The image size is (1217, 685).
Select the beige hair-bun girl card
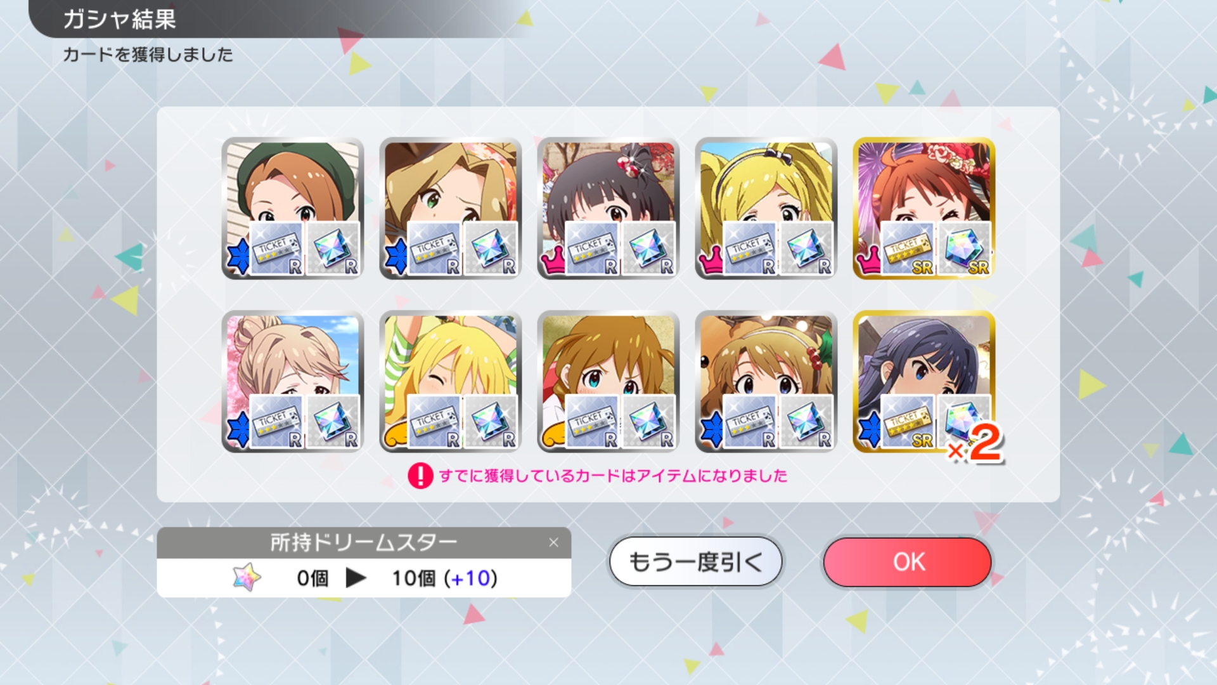pyautogui.click(x=293, y=381)
